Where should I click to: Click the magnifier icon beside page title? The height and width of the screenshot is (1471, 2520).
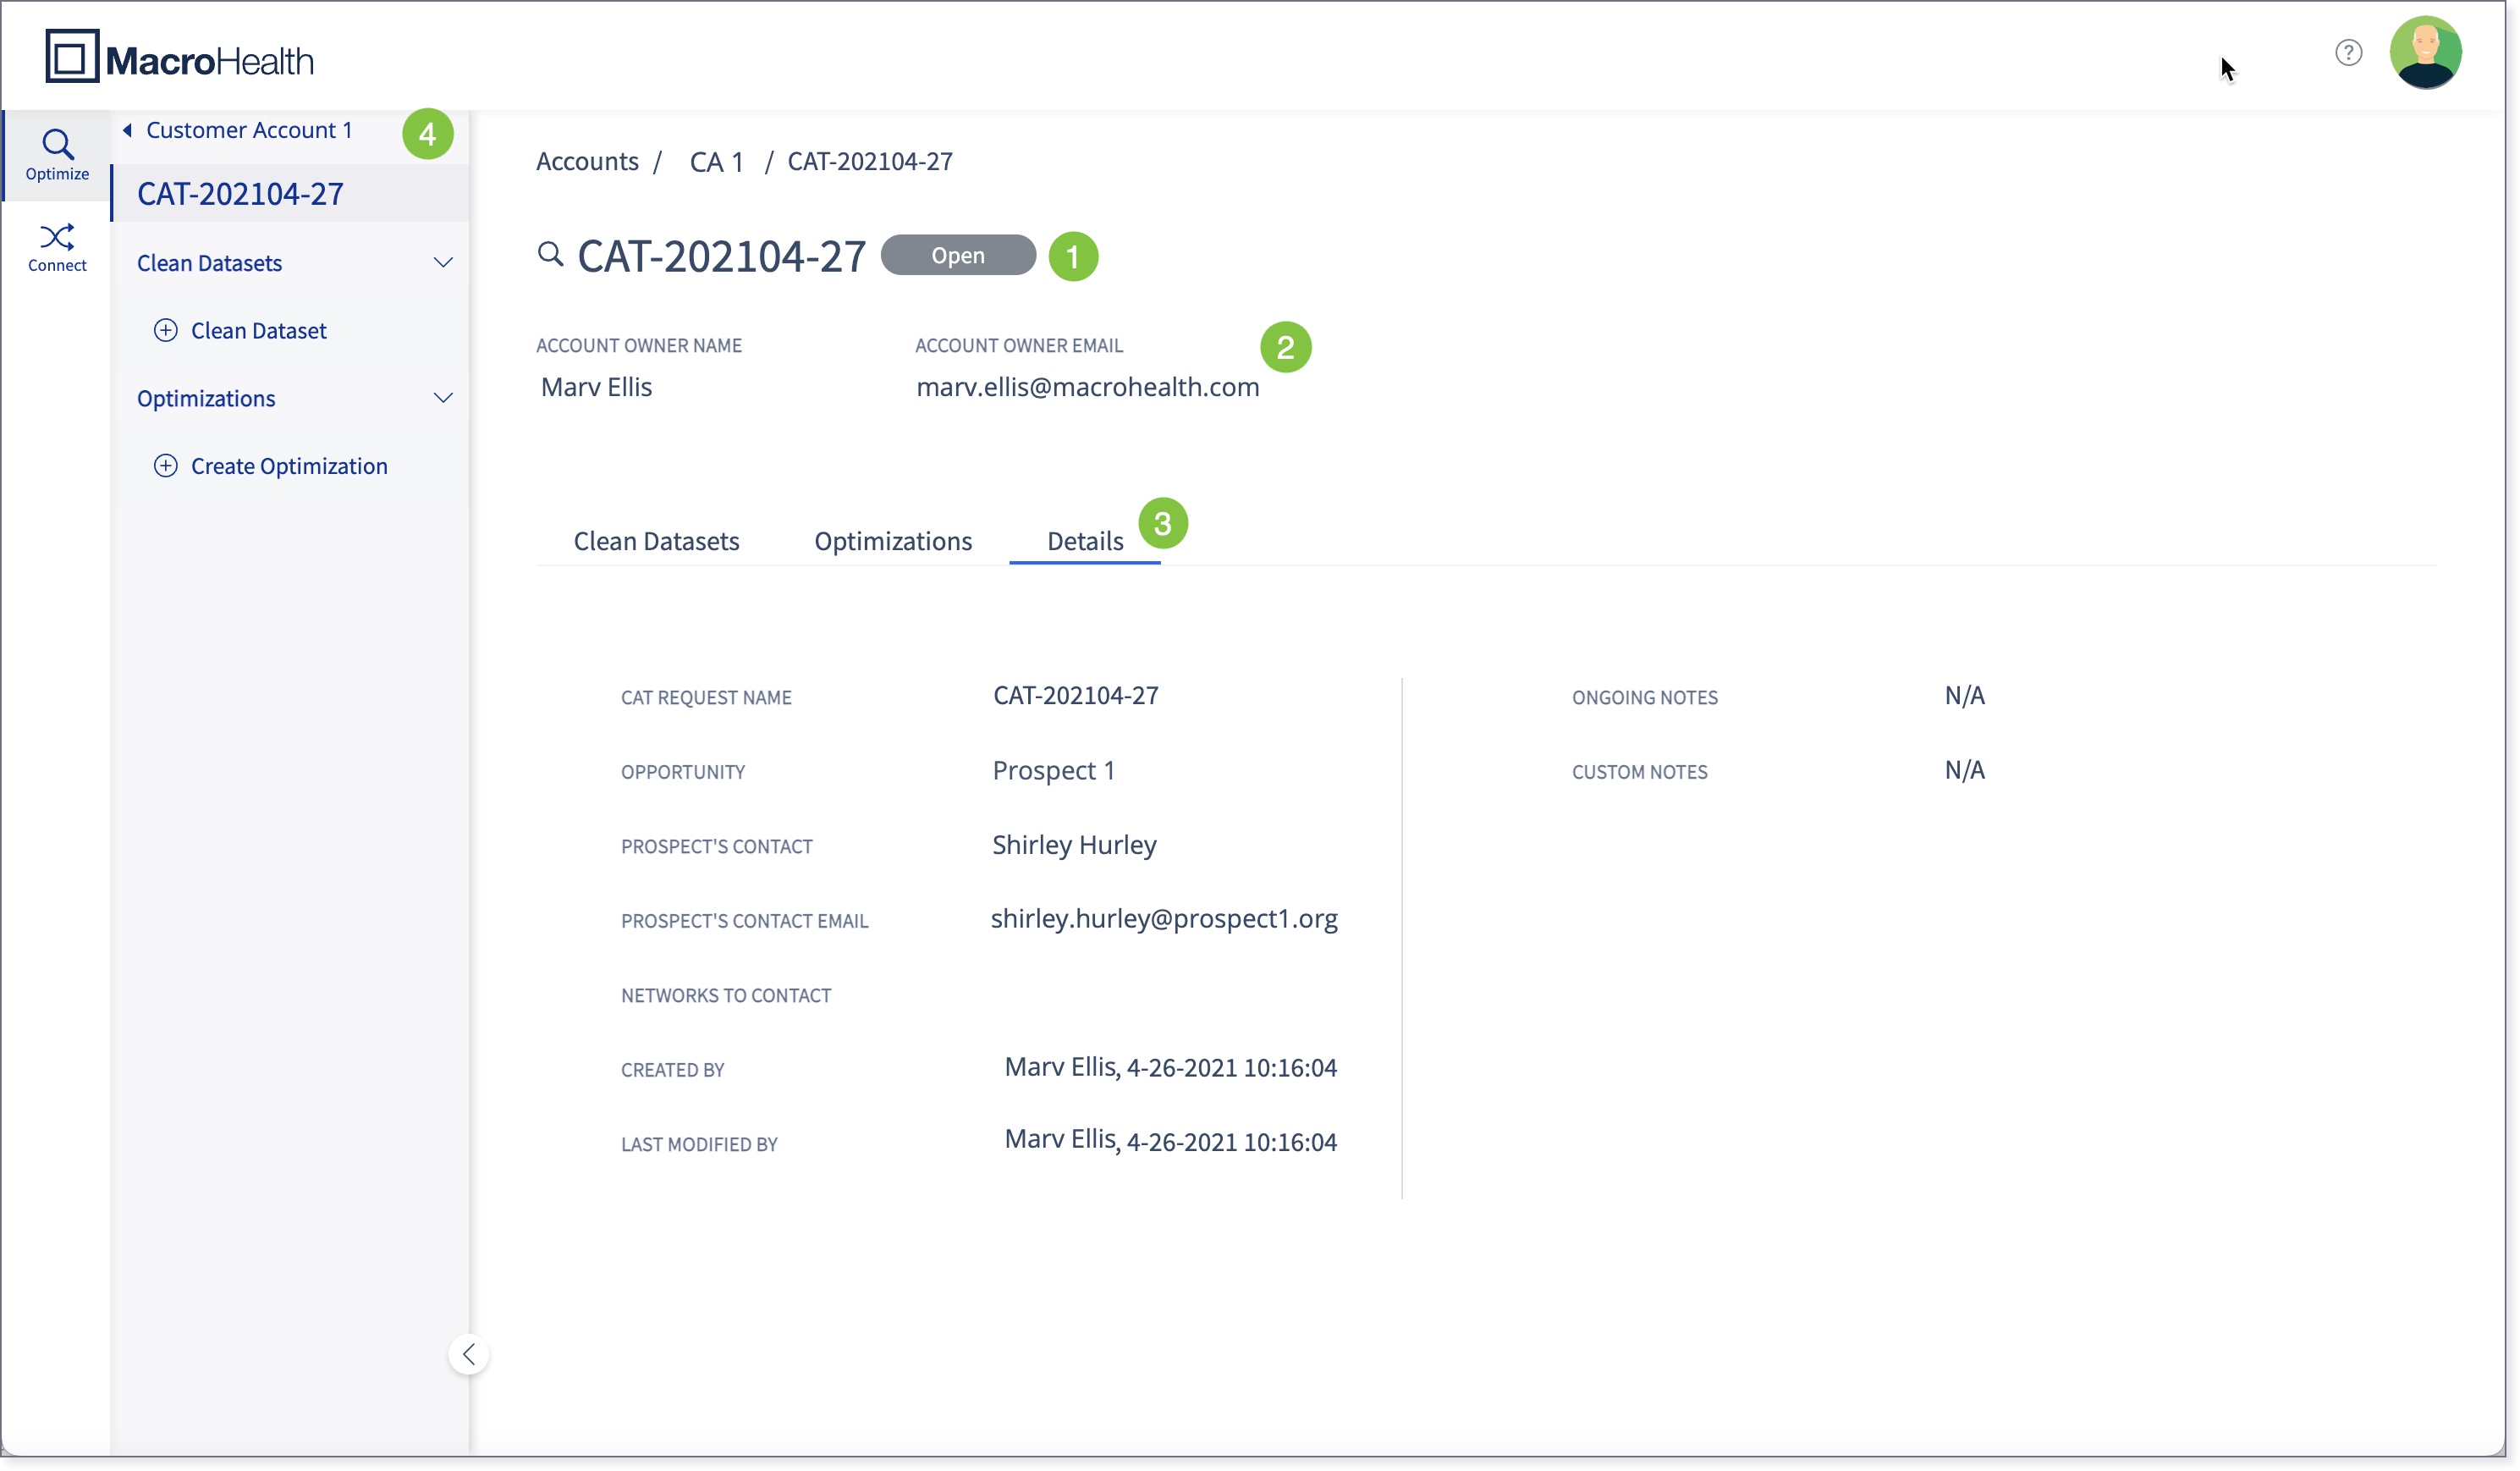pos(551,254)
